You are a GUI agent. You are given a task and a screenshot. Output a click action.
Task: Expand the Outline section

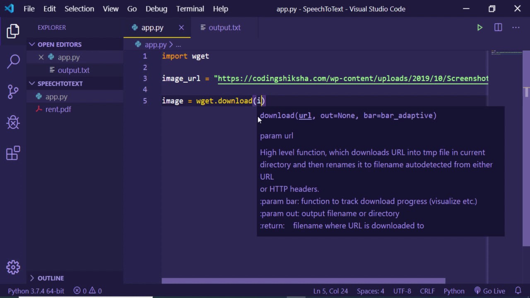pos(51,278)
